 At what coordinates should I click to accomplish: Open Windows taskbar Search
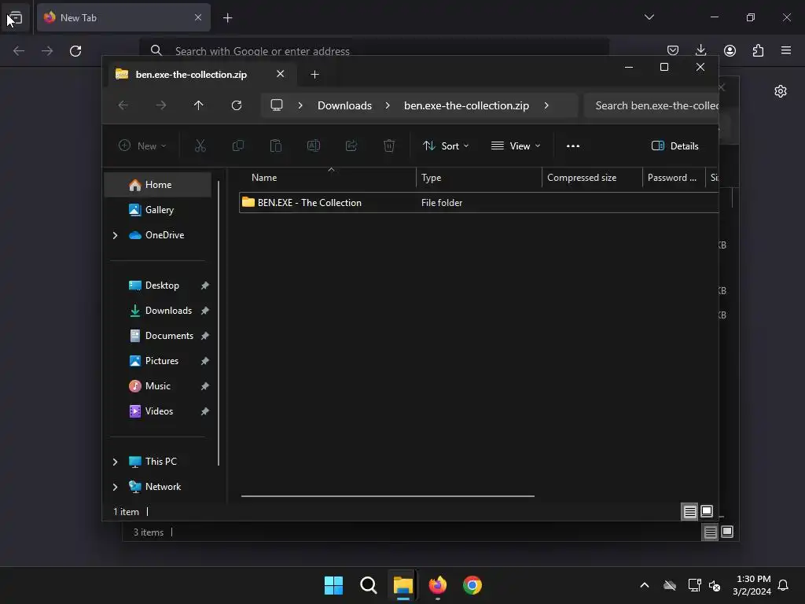pos(368,585)
